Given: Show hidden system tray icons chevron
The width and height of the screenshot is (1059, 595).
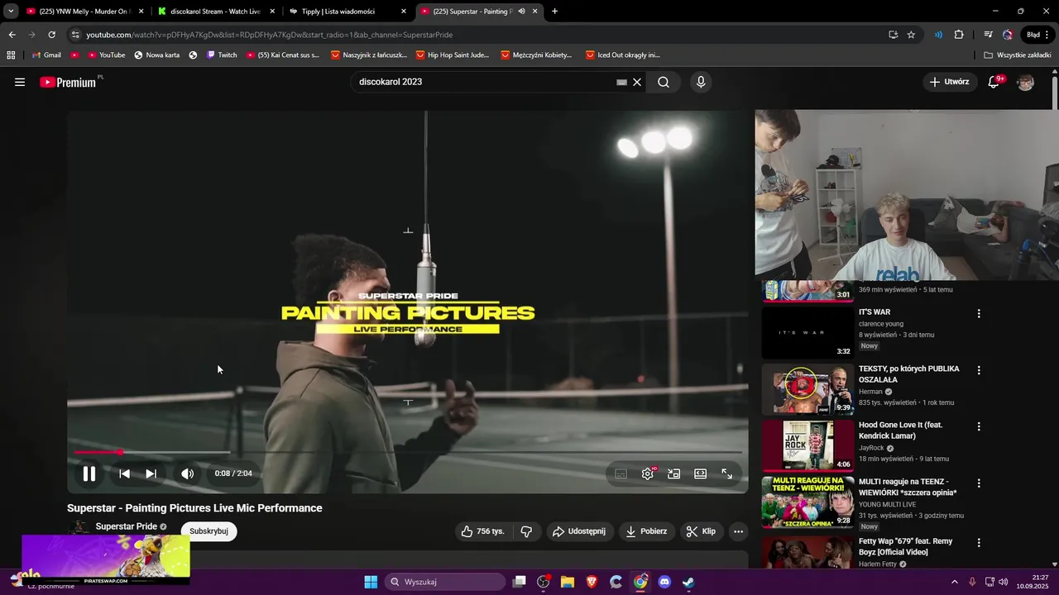Looking at the screenshot, I should tap(955, 582).
